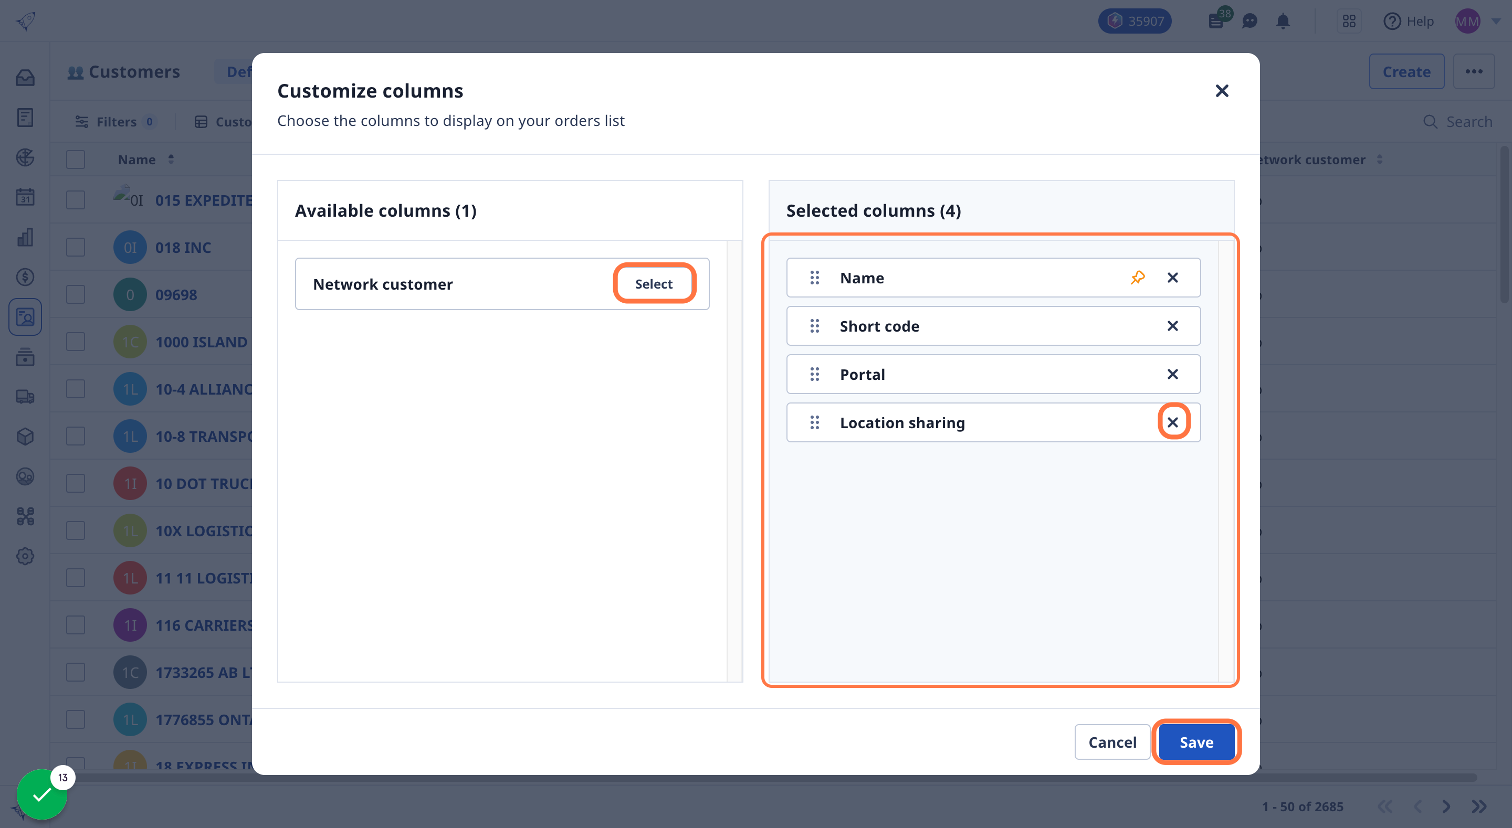This screenshot has height=828, width=1512.
Task: Open the MM user avatar menu
Action: click(1467, 21)
